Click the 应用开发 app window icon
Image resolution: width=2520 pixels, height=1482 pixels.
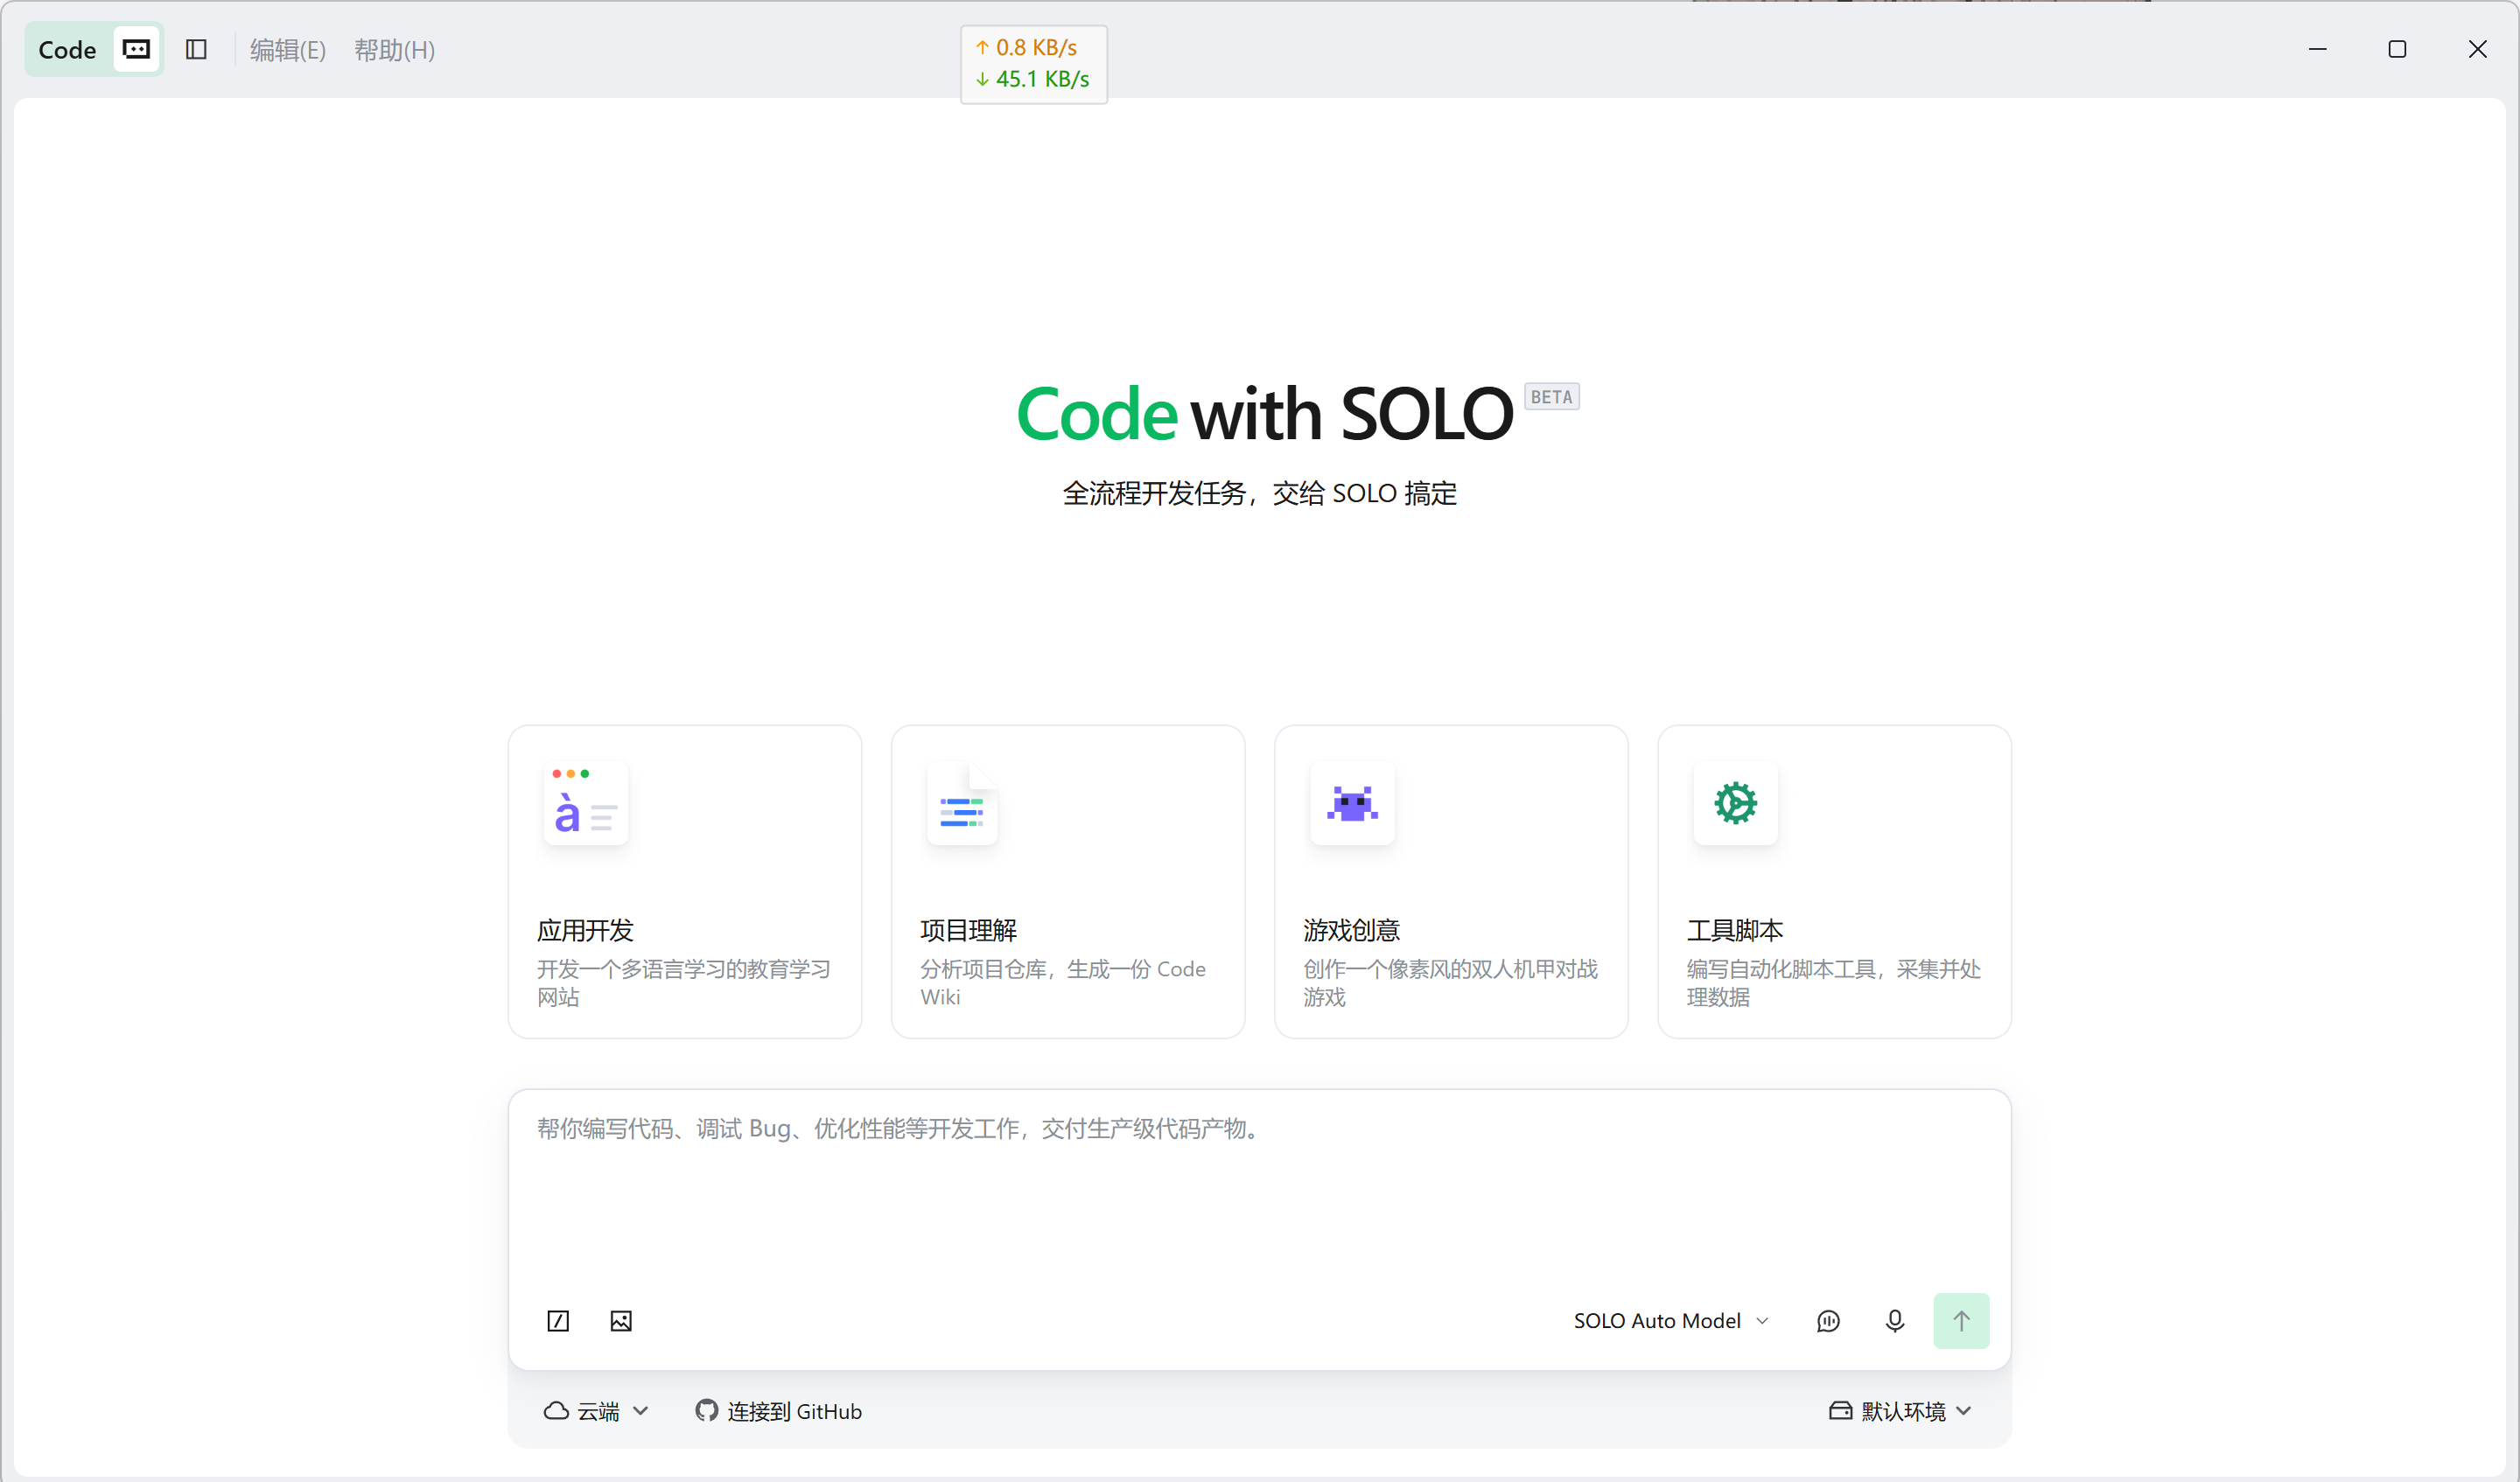pyautogui.click(x=585, y=803)
